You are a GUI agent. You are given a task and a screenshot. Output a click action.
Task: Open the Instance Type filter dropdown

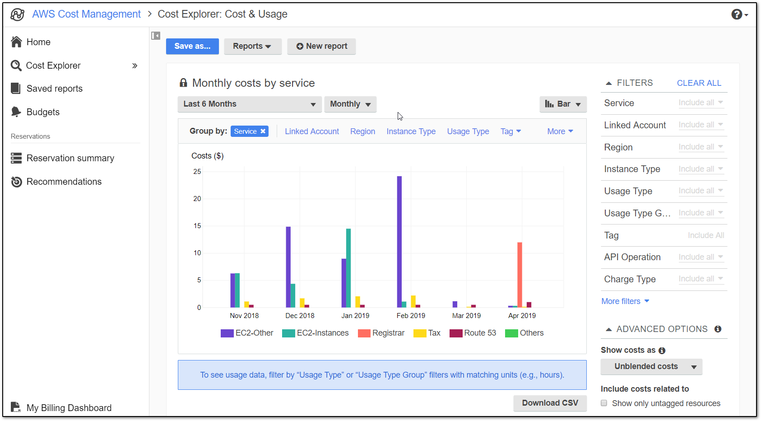(701, 169)
